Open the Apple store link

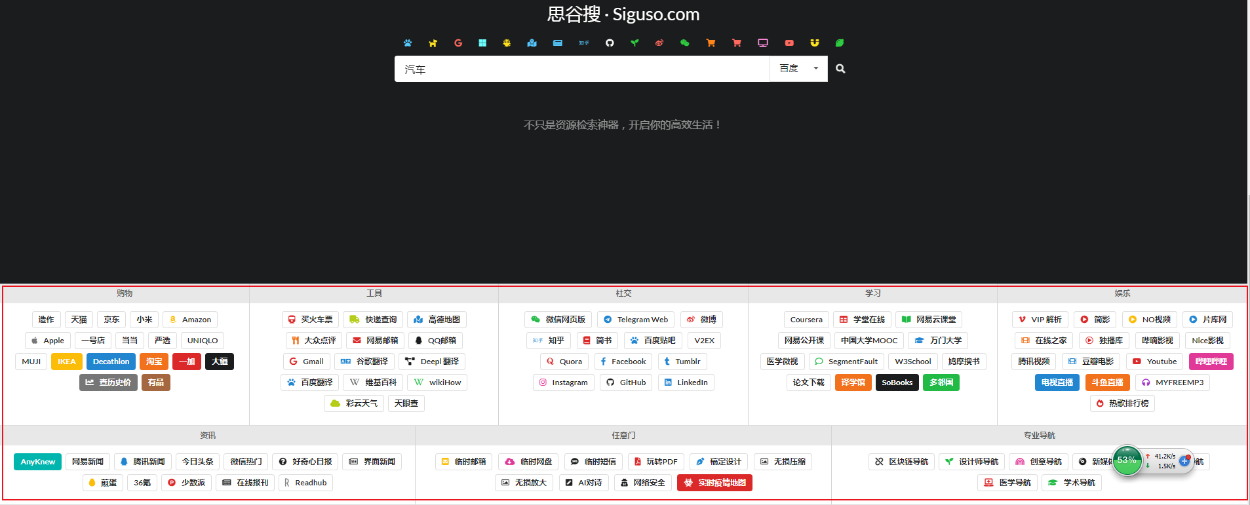point(48,341)
